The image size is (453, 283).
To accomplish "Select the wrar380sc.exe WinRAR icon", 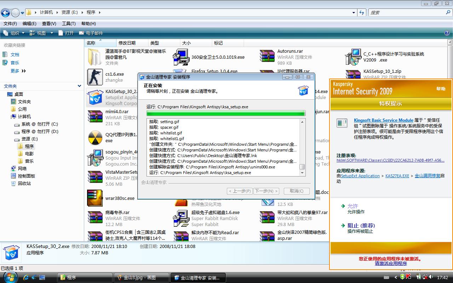I will [95, 198].
